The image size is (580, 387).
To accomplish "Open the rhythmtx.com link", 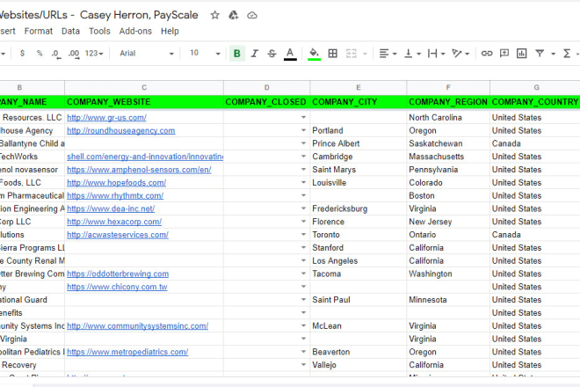I will pos(115,195).
